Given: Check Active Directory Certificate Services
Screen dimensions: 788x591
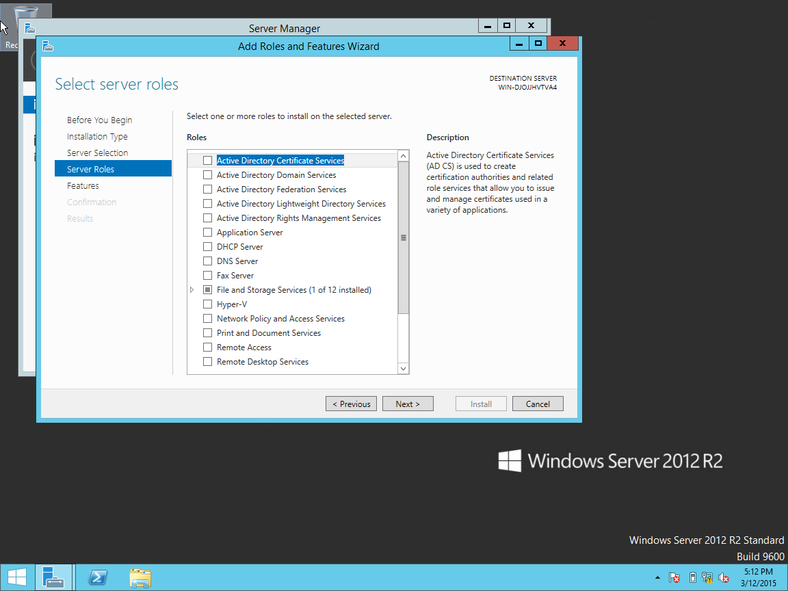Looking at the screenshot, I should 207,160.
